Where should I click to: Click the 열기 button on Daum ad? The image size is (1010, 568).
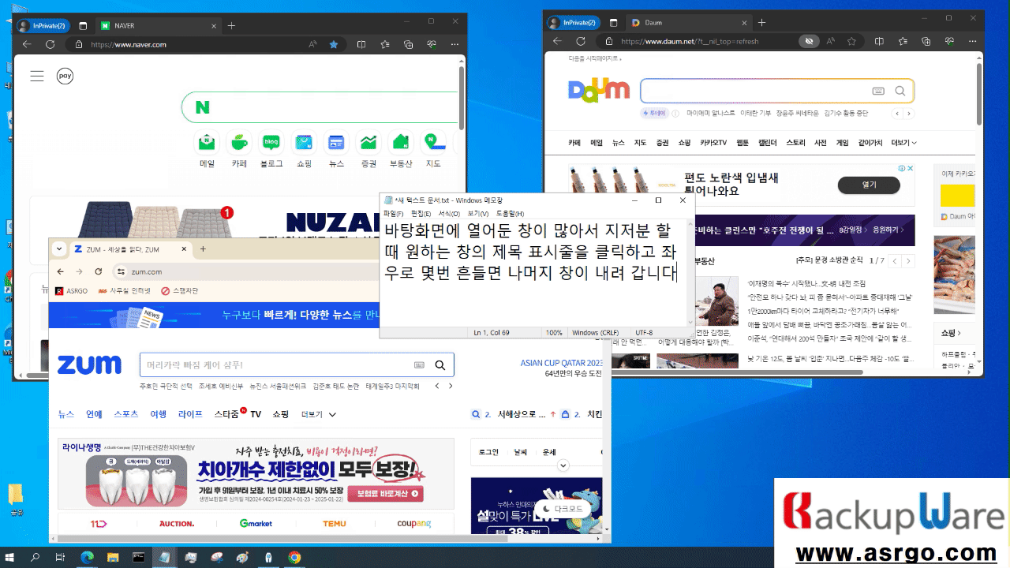(869, 185)
